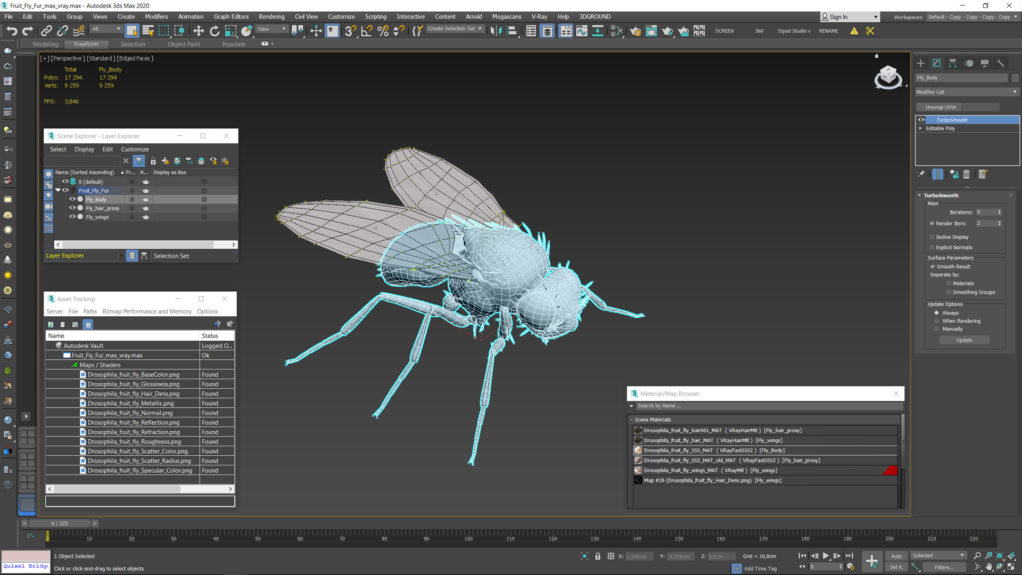Choose the Select and Rotate tool
1022x575 pixels.
(215, 31)
